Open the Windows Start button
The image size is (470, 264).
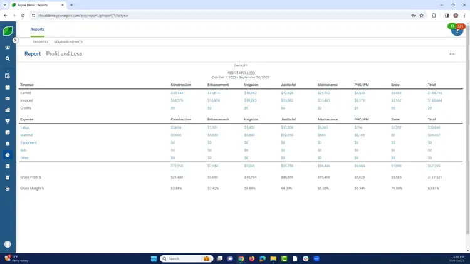pyautogui.click(x=154, y=258)
